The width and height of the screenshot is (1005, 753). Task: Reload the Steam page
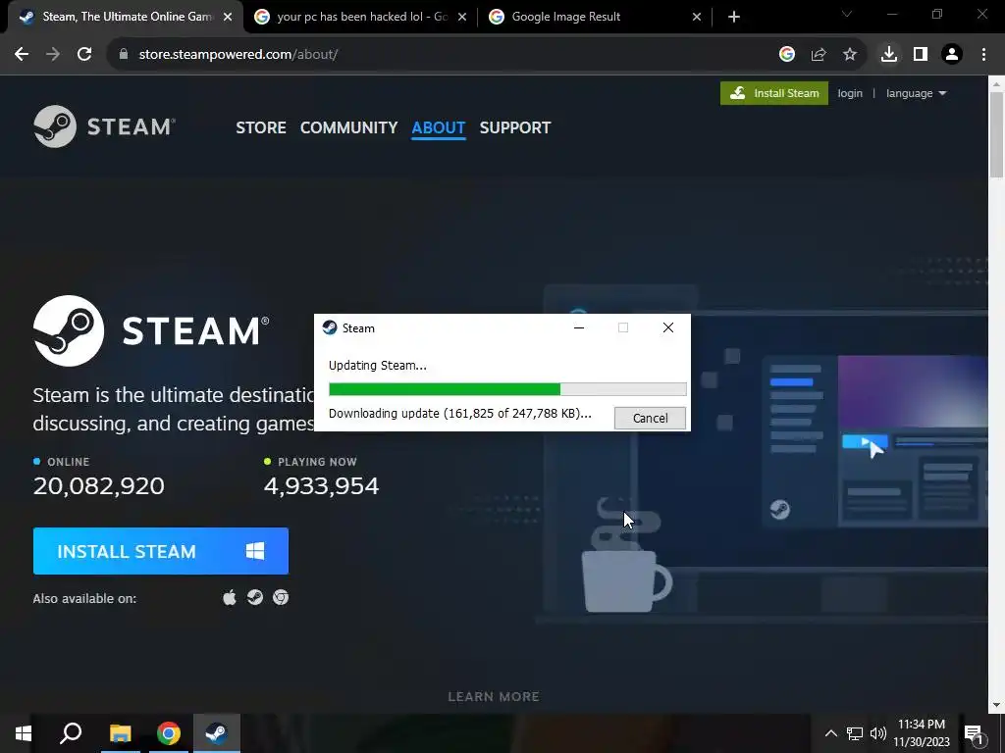pos(84,55)
